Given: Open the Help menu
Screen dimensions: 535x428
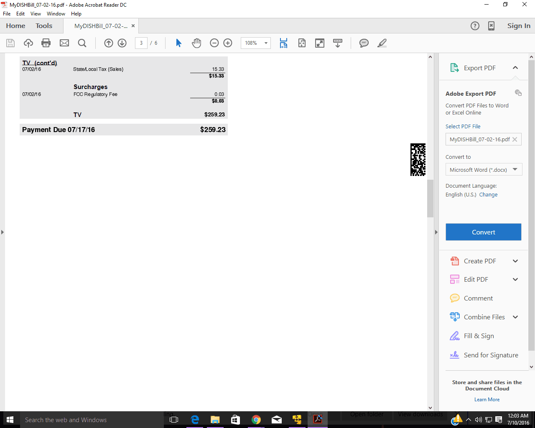Looking at the screenshot, I should coord(76,14).
